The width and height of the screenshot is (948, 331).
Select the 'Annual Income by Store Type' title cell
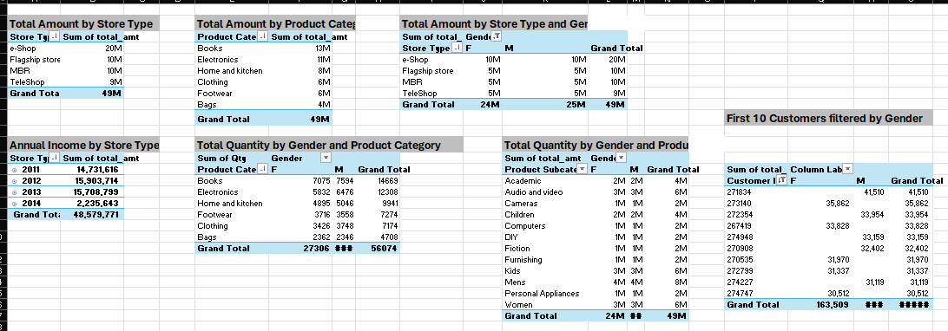tap(84, 146)
